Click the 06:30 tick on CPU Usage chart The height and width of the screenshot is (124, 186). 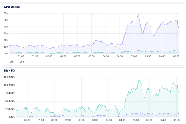pos(176,56)
